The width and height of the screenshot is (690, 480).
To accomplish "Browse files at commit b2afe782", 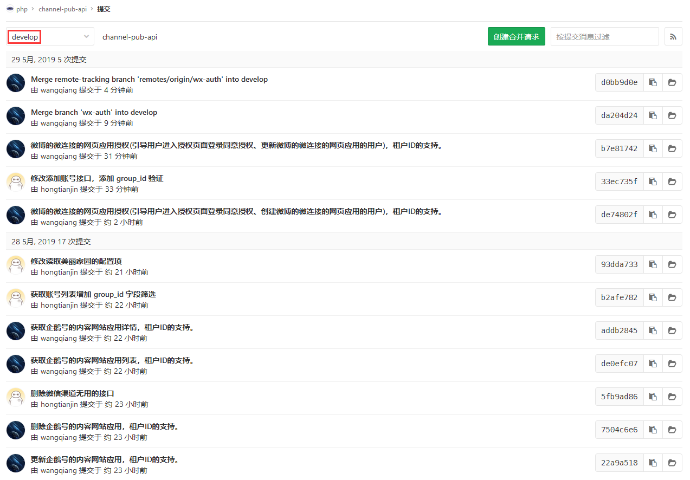I will [672, 297].
